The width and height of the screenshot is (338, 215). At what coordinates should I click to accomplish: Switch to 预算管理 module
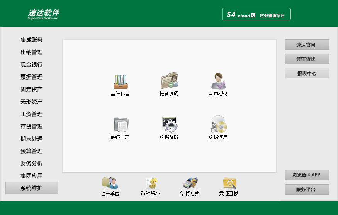point(31,151)
